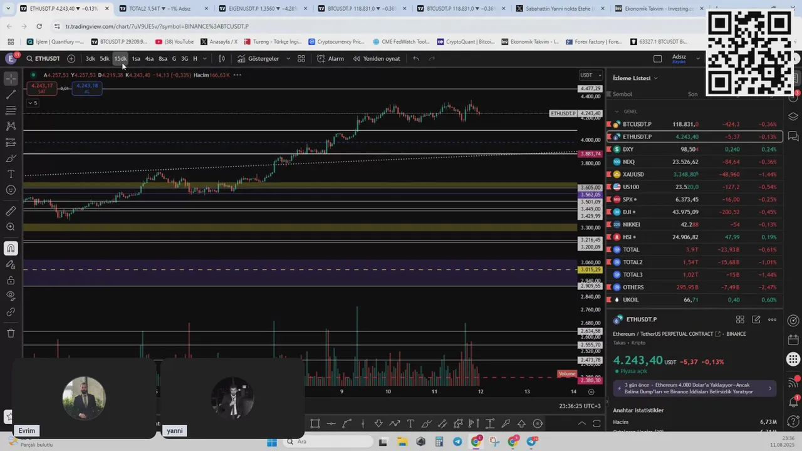Screen dimensions: 802x451
Task: Select the curve tool in favorites bar
Action: (347, 423)
